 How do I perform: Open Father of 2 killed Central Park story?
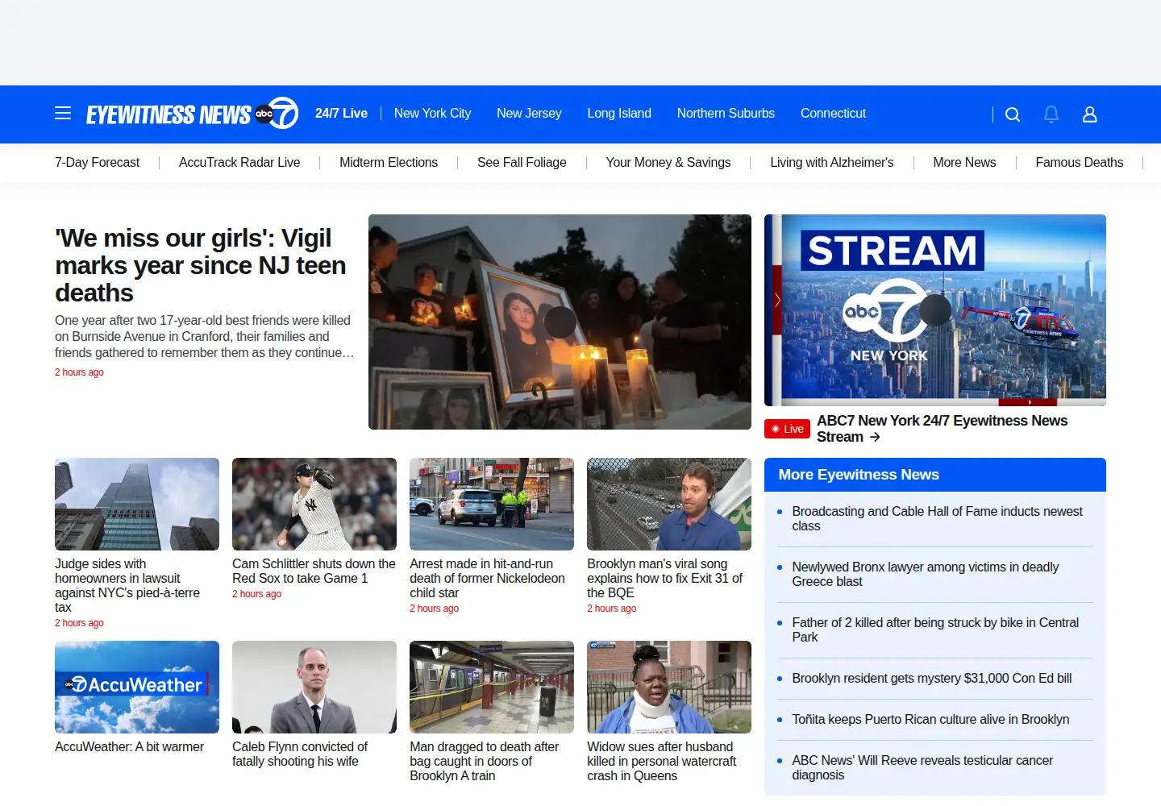pos(935,630)
